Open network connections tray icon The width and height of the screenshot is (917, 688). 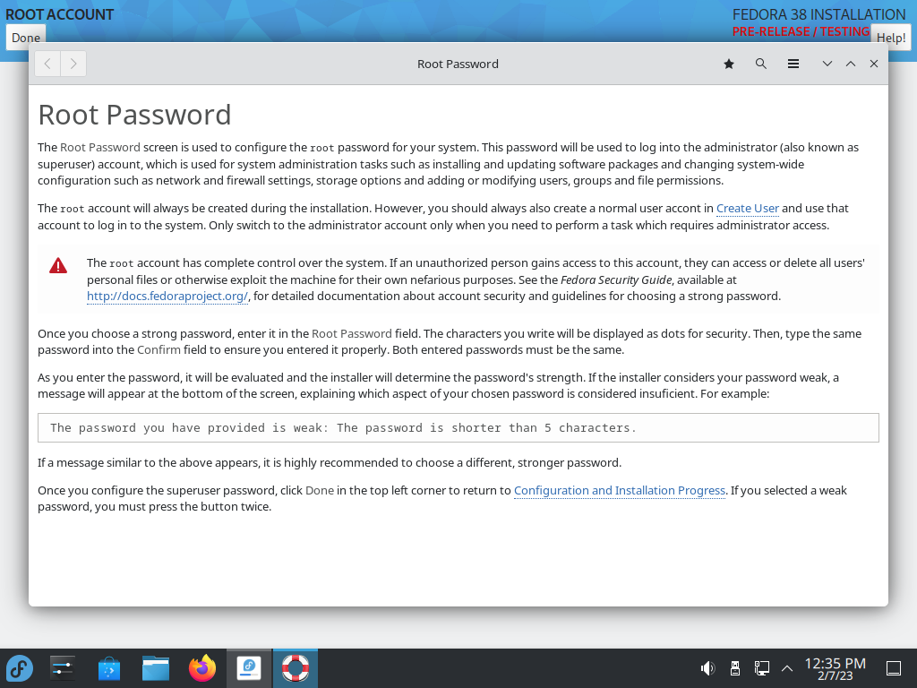[x=761, y=668]
